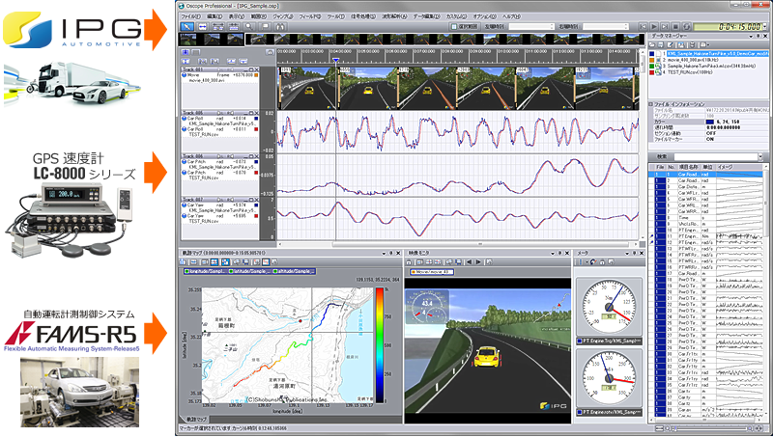Click the P.T.Engine.Trq upper meter gauge

(609, 307)
